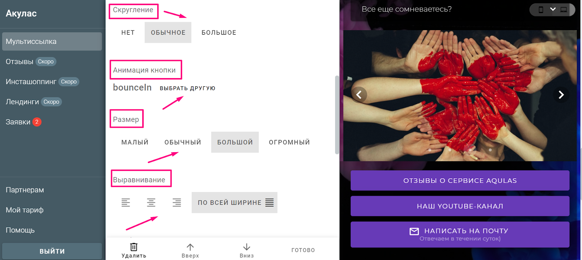
Task: Go to next carousel slide
Action: coord(561,95)
